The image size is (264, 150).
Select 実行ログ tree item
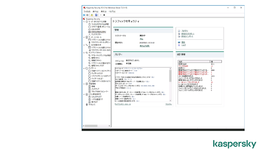click(95, 102)
